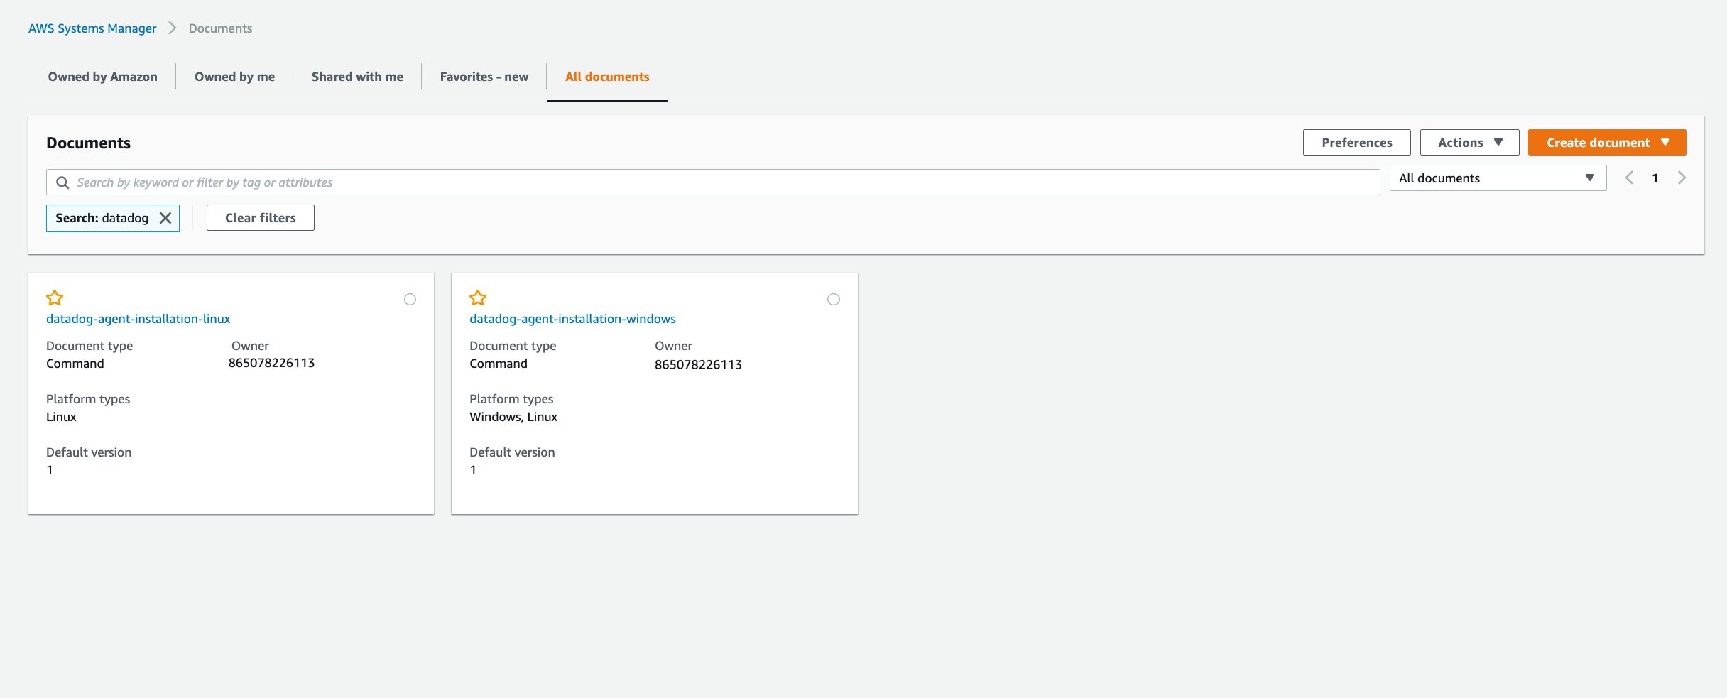Screen dimensions: 1727x698
Task: Open the Create document dropdown arrow
Action: (1666, 142)
